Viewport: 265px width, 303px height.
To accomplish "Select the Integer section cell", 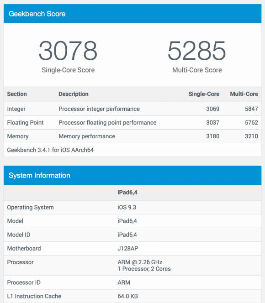I will (x=16, y=109).
